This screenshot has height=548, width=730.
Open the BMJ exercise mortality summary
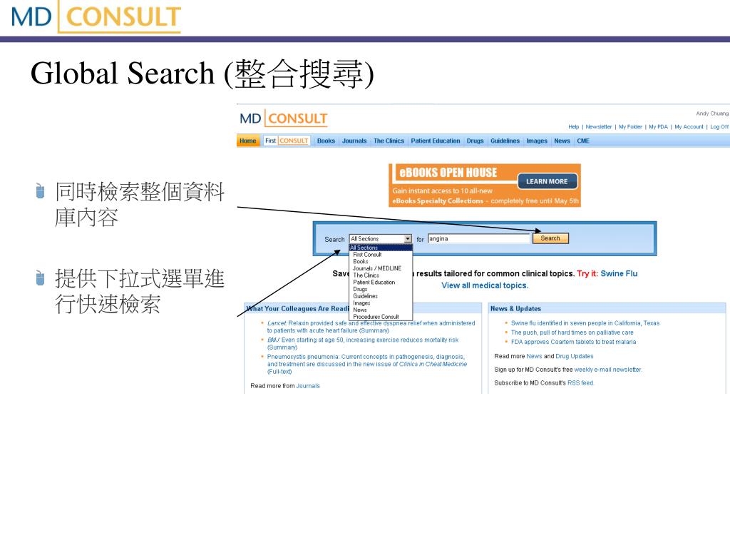click(x=363, y=343)
